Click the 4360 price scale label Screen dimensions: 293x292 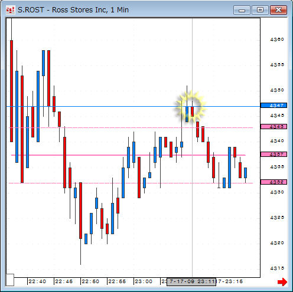point(277,40)
